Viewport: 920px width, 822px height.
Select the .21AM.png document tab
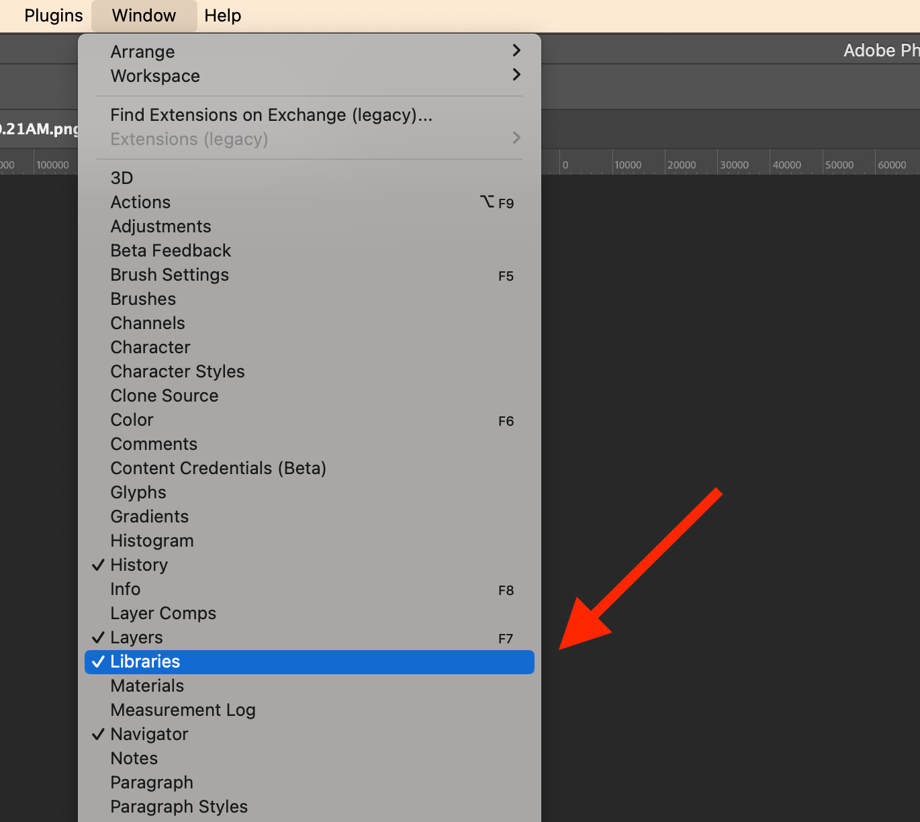(x=39, y=128)
